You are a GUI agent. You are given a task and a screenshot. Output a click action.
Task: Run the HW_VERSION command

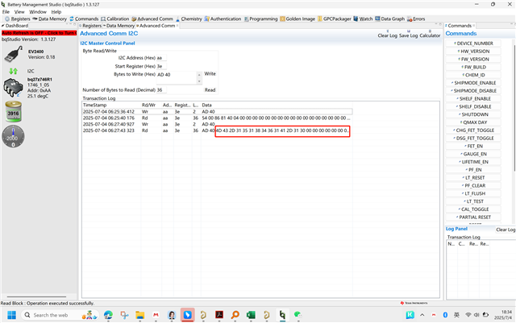473,52
